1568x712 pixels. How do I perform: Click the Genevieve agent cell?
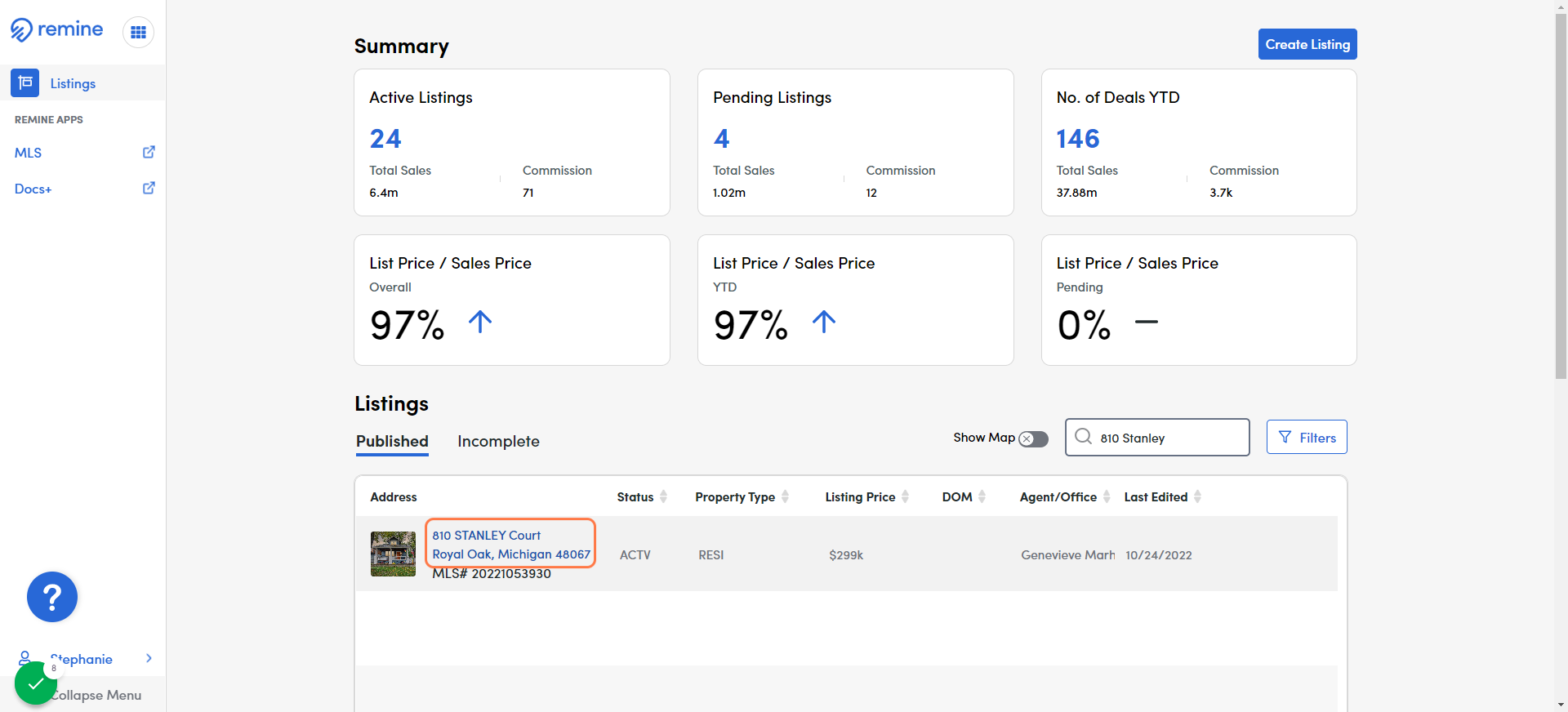(1067, 555)
